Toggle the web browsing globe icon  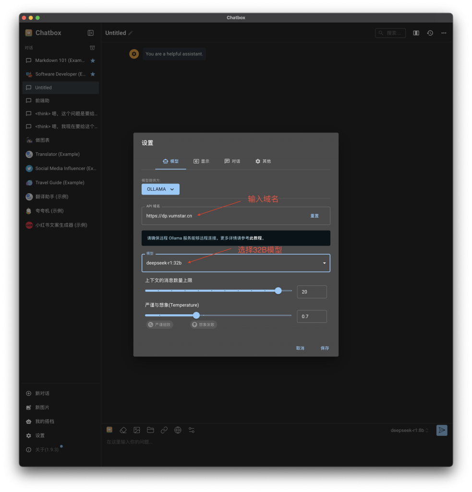[178, 430]
